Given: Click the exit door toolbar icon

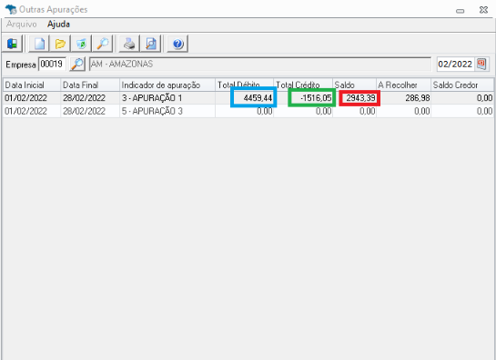Looking at the screenshot, I should (12, 44).
